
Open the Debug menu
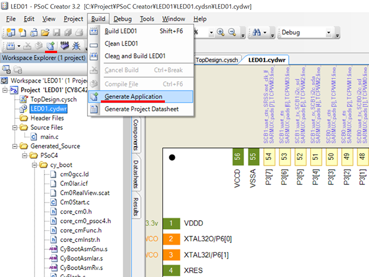coord(123,19)
